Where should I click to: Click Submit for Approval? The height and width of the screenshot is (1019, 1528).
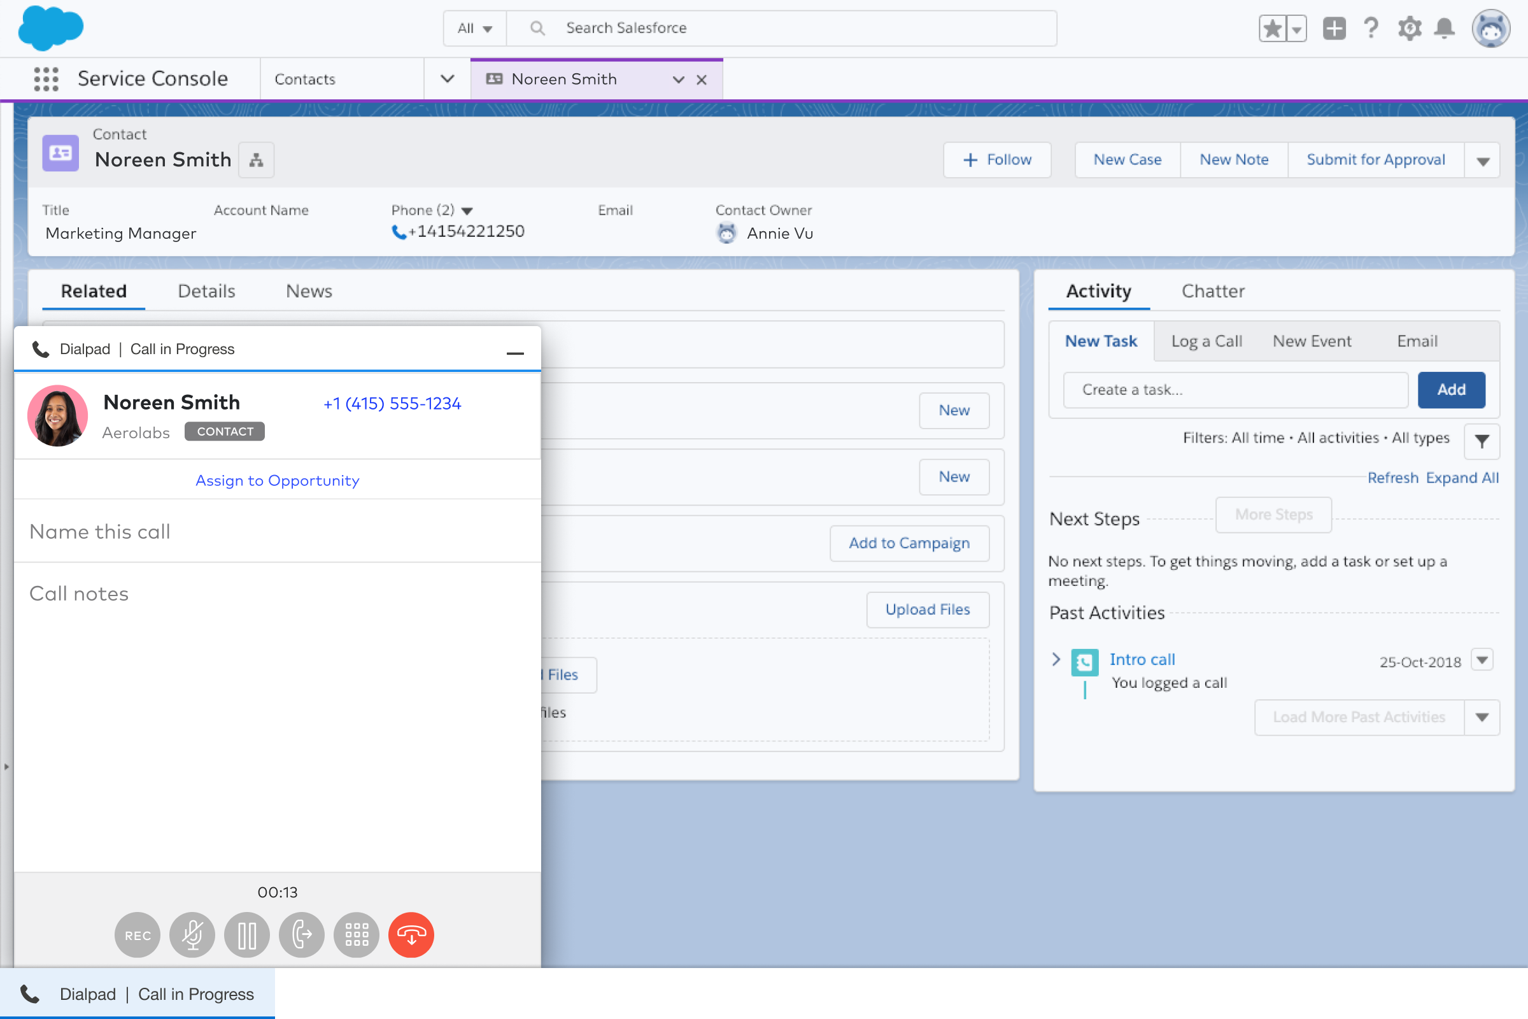[x=1376, y=160]
